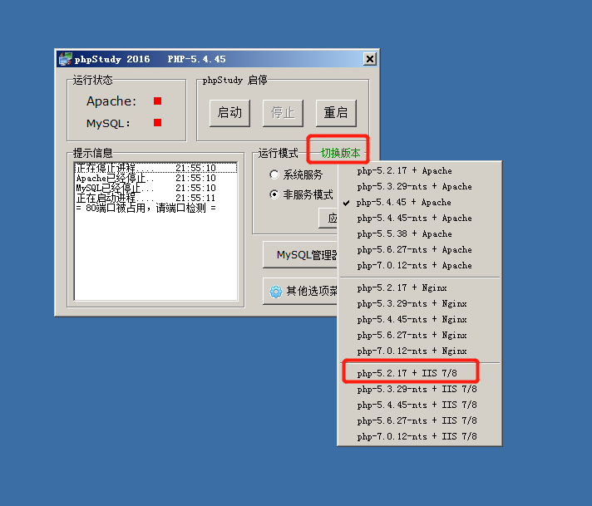Choose php-5.3.29-nts + IIS 7/8
This screenshot has width=592, height=506.
point(419,389)
